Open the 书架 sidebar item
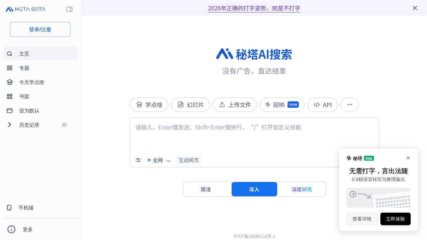Viewport: 427px width, 240px height. coord(41,96)
